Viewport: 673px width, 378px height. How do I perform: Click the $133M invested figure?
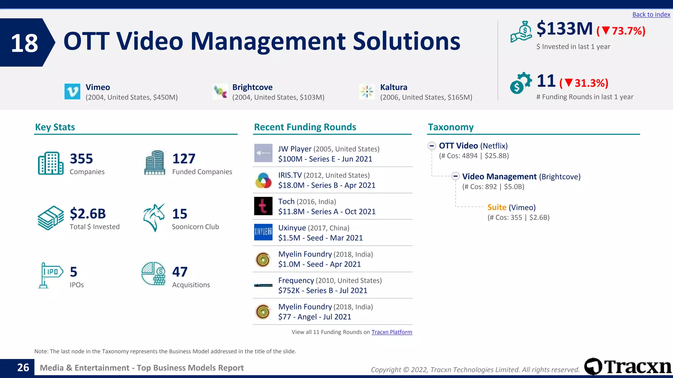[565, 29]
